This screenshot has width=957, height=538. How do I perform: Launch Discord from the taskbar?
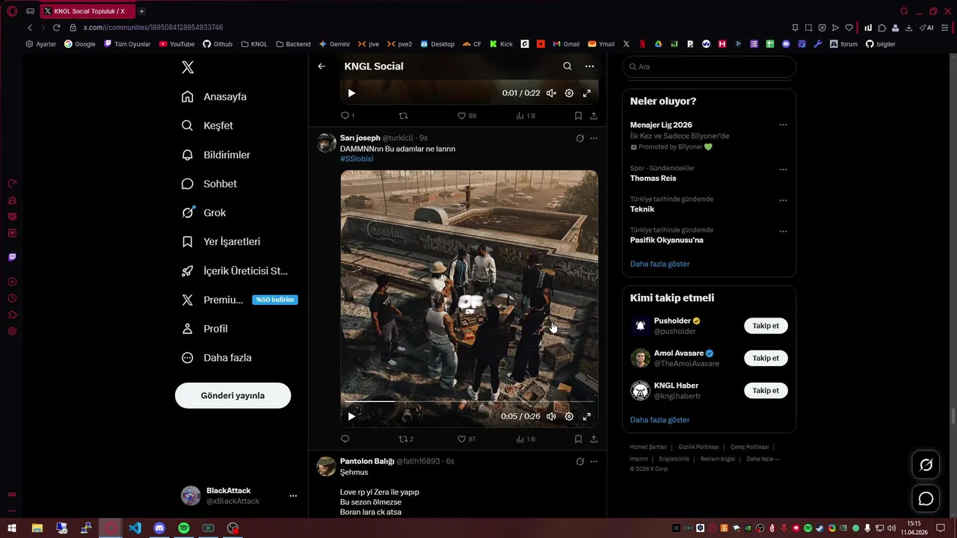tap(159, 528)
